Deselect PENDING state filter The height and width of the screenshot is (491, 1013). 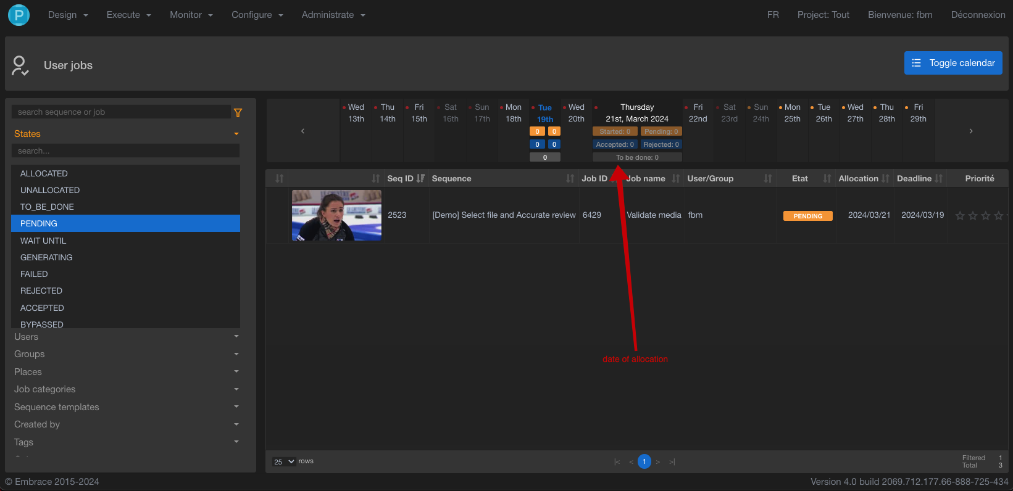tap(125, 223)
